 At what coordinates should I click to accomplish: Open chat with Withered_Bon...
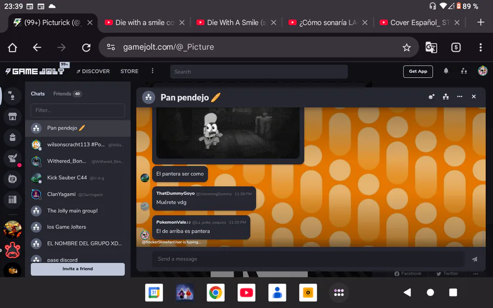pyautogui.click(x=78, y=161)
